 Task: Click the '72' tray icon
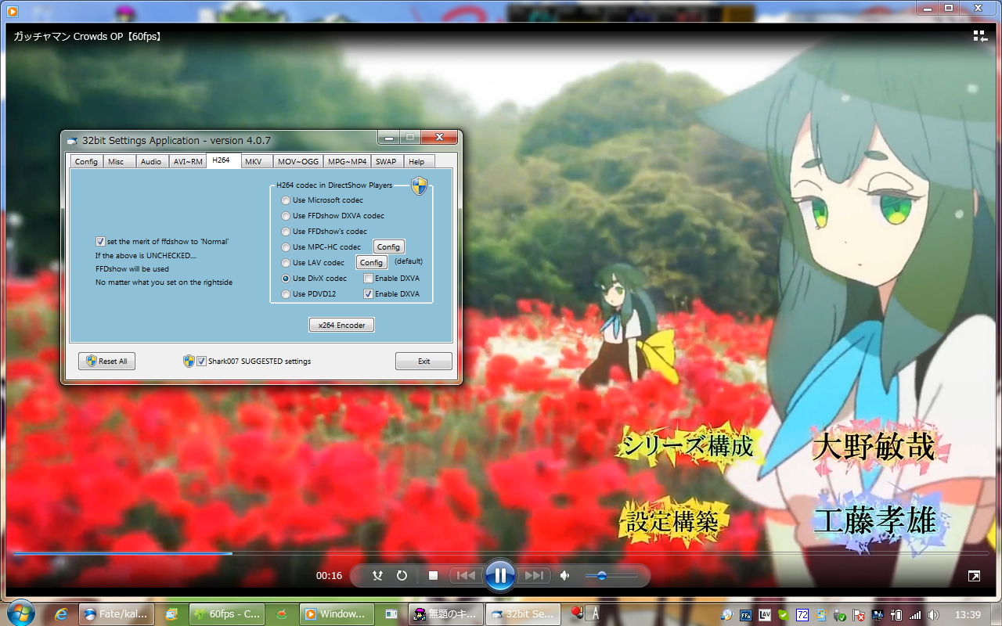pos(802,614)
